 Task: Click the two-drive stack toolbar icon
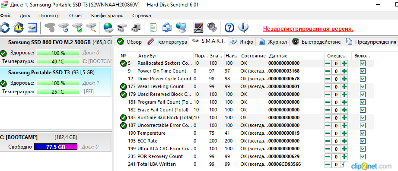122,27
